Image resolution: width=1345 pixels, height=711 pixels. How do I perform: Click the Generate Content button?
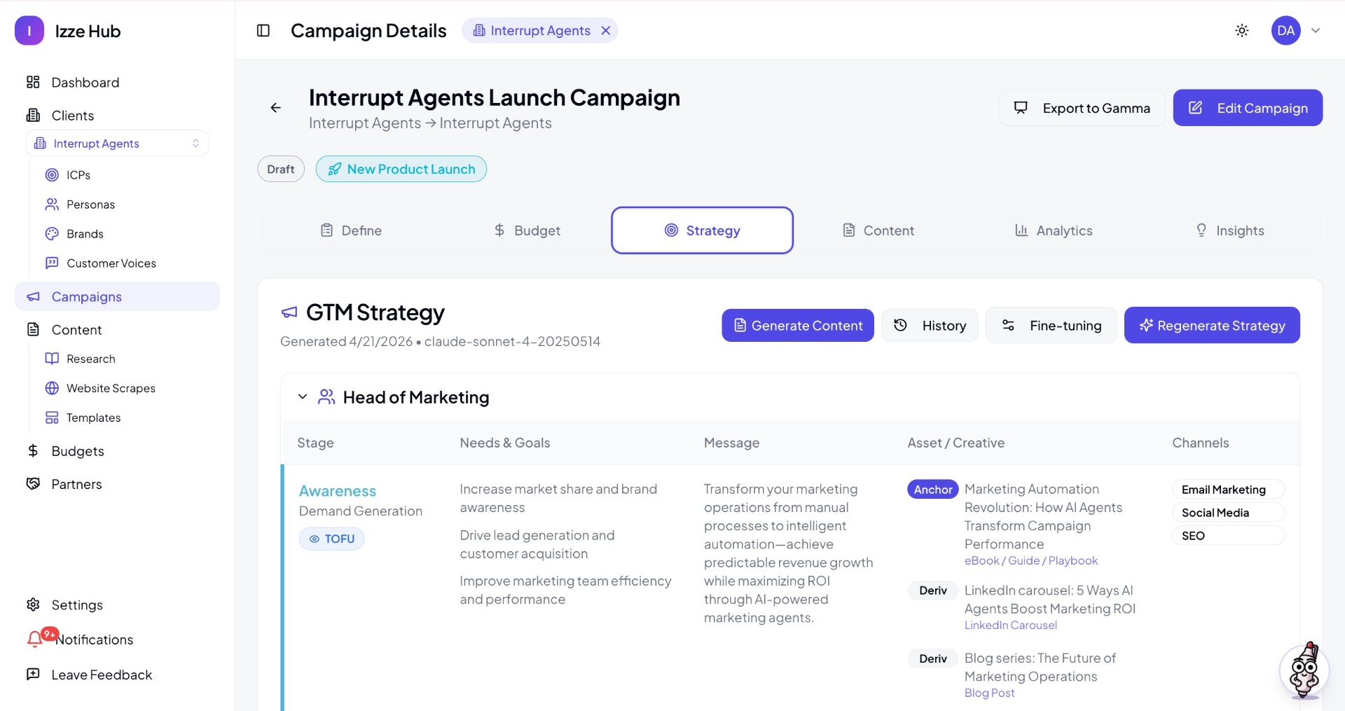[x=798, y=325]
